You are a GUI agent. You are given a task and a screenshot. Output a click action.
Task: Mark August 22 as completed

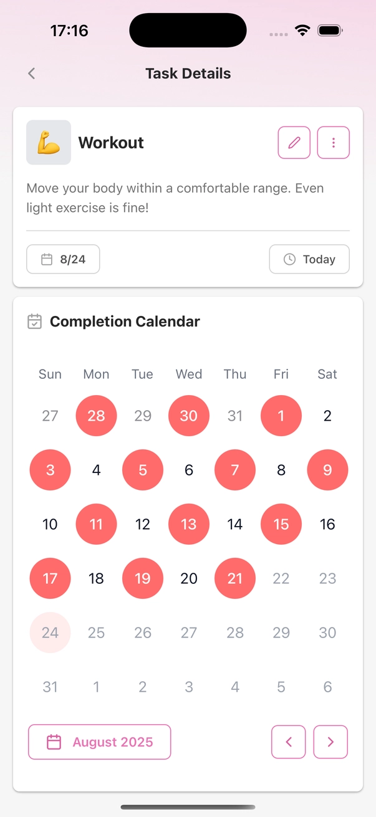click(281, 578)
